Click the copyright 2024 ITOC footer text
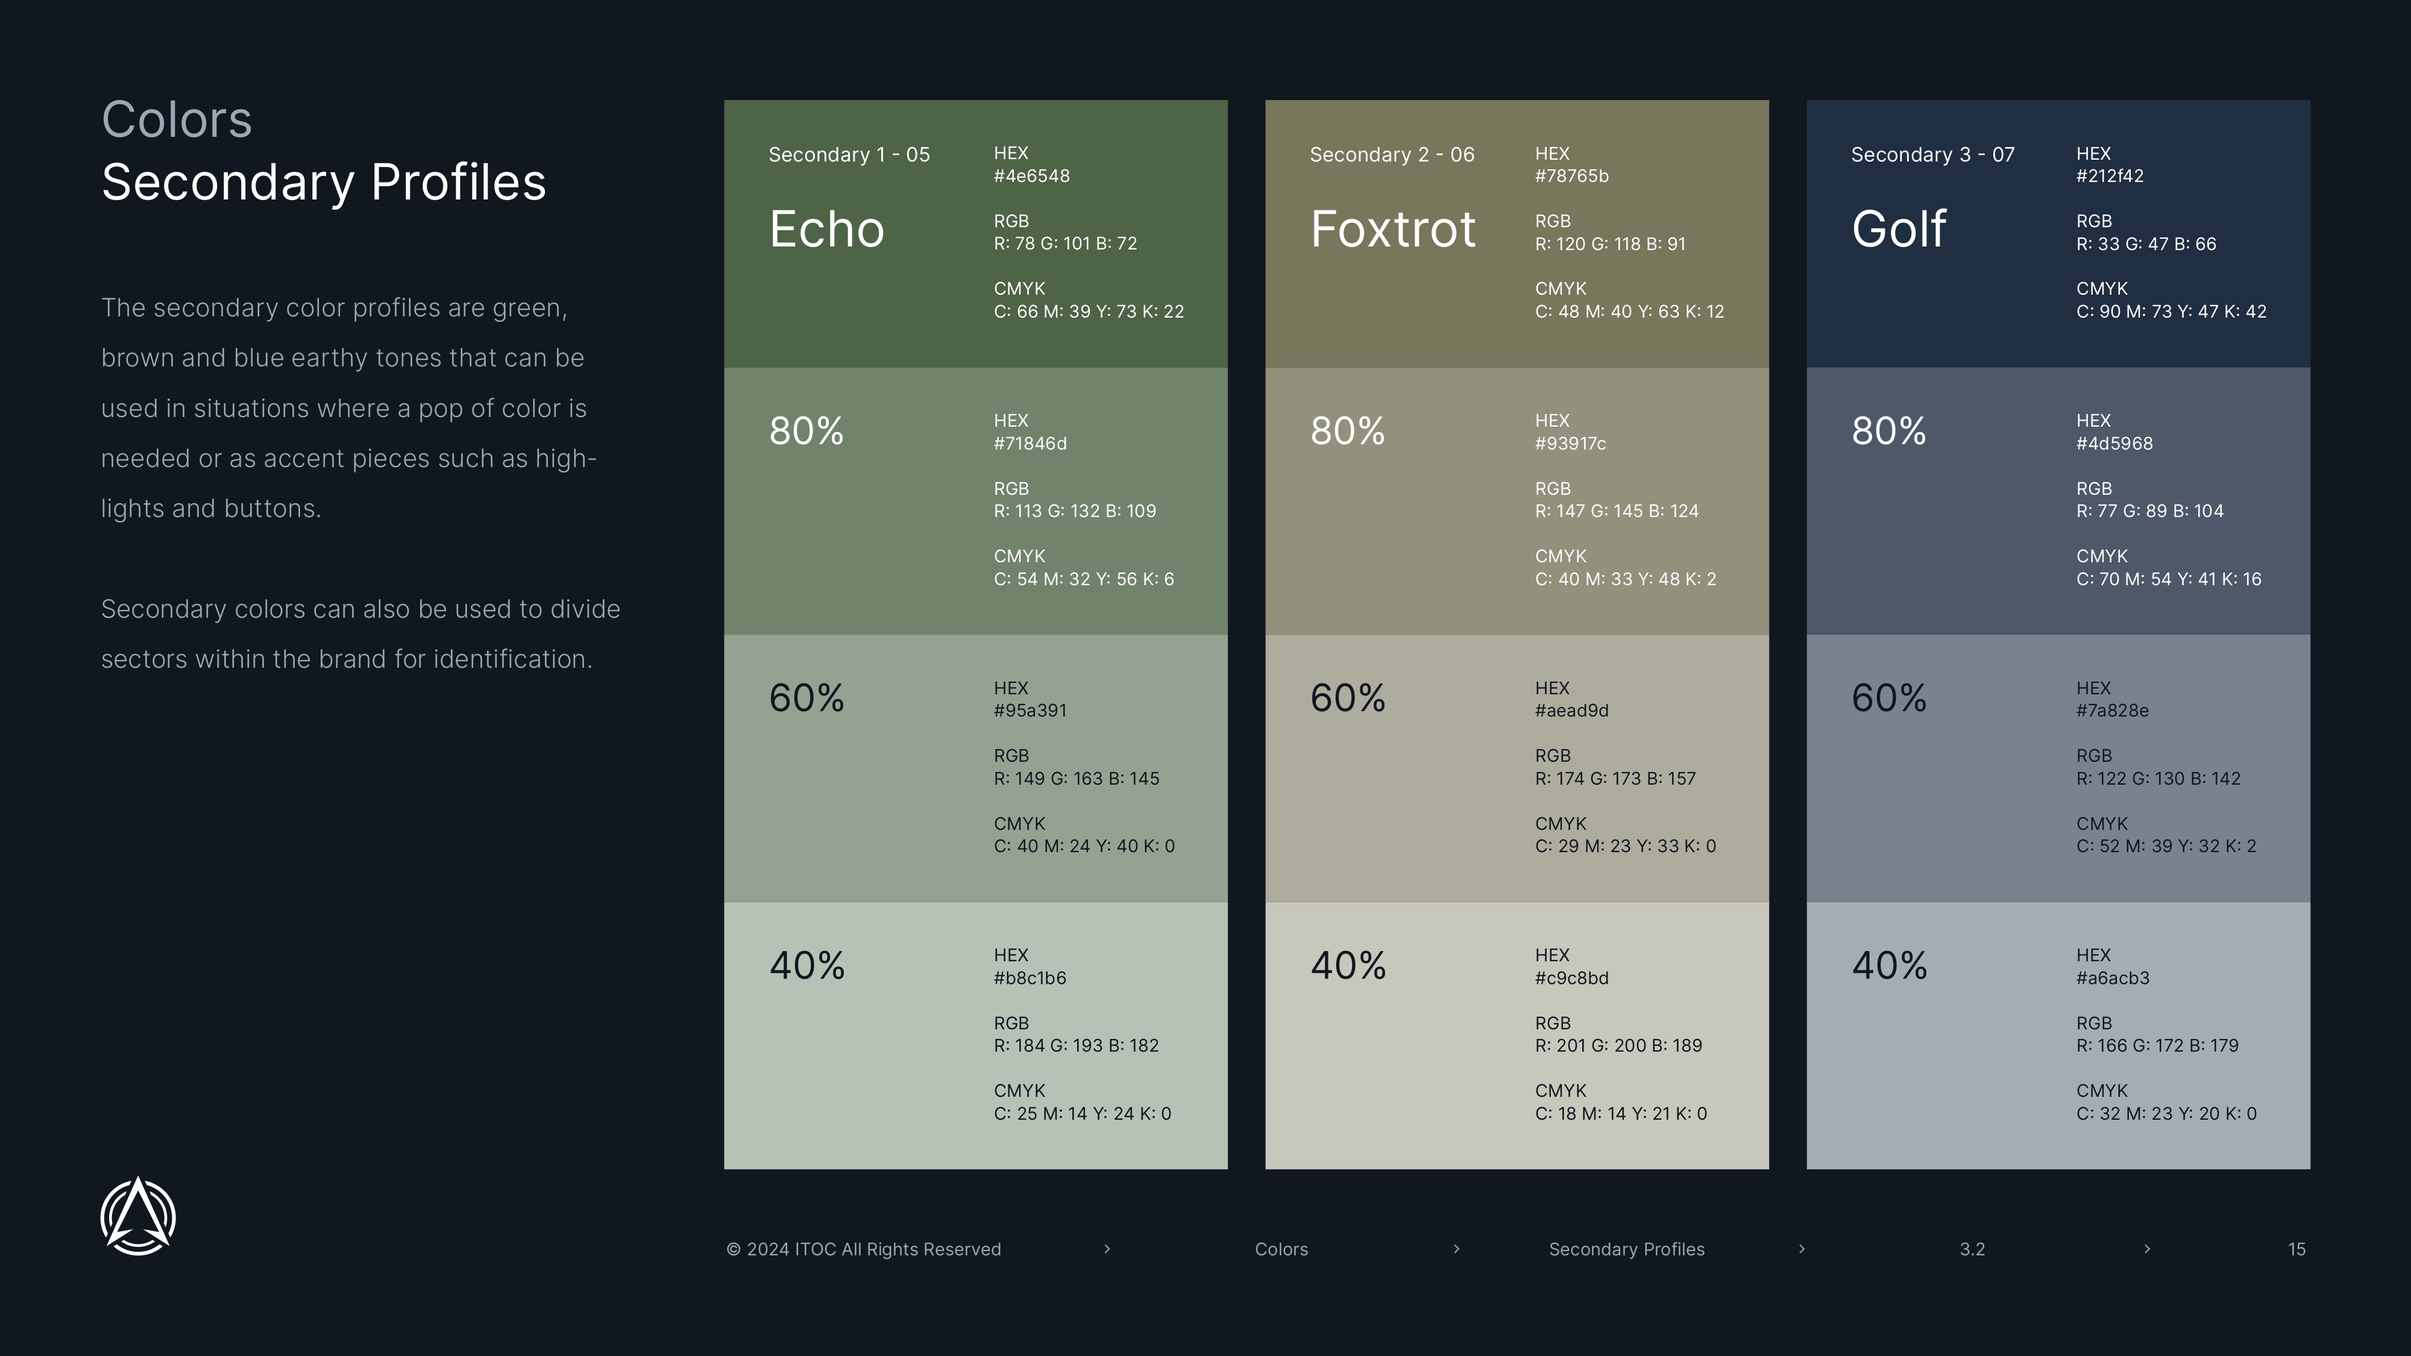Screen dimensions: 2411x1356 [x=864, y=1249]
